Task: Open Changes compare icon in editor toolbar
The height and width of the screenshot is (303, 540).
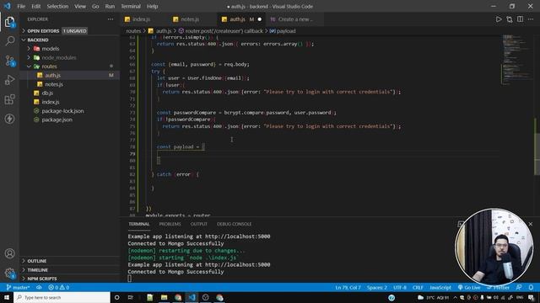Action: click(510, 19)
